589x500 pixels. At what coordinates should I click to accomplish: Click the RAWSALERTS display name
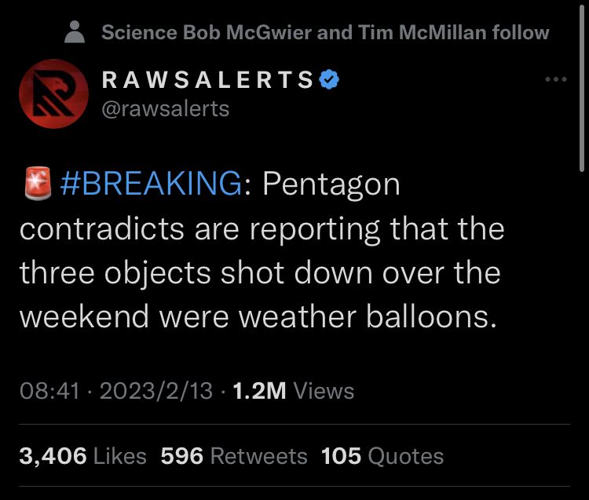(208, 79)
